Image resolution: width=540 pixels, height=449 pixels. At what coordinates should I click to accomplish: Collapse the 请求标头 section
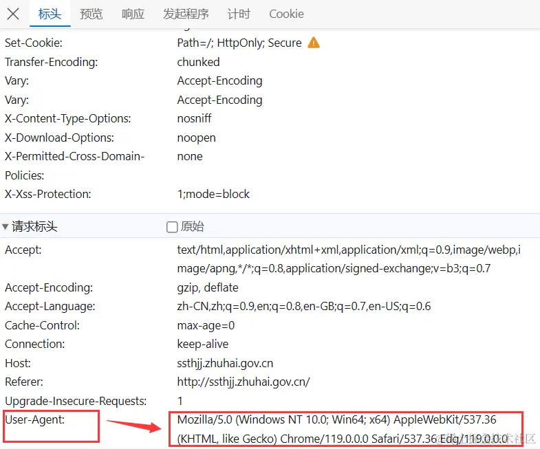coord(6,227)
